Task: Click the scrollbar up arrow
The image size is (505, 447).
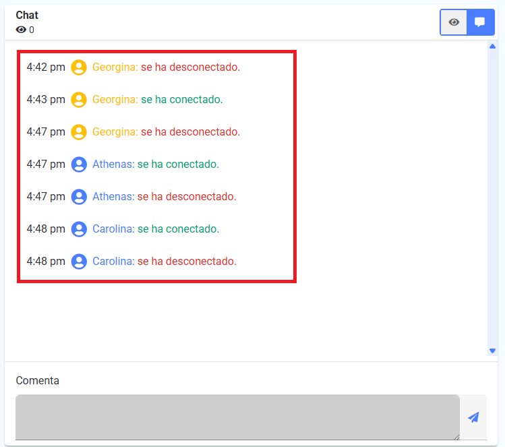Action: (x=492, y=47)
